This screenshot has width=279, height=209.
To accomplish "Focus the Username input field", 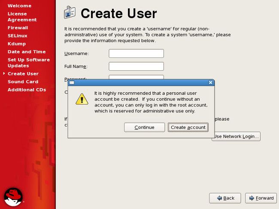I will tap(136, 54).
